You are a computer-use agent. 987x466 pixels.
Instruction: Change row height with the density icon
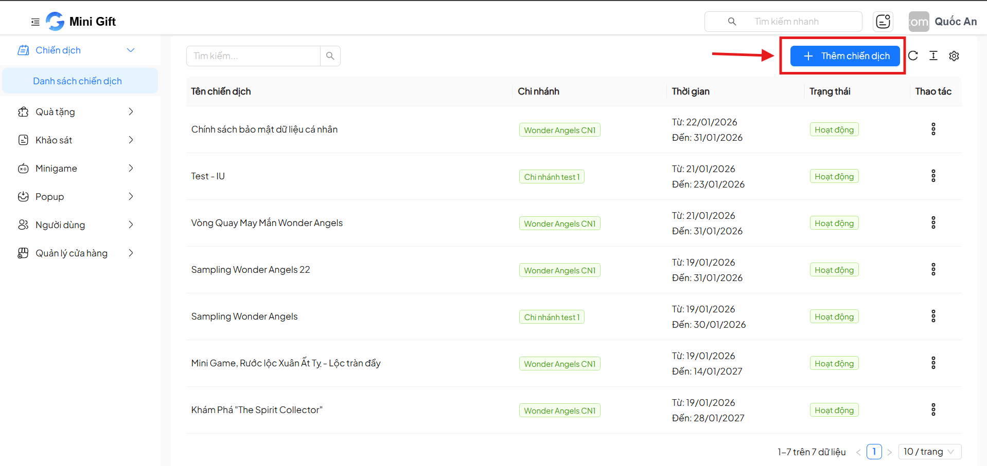pyautogui.click(x=933, y=56)
